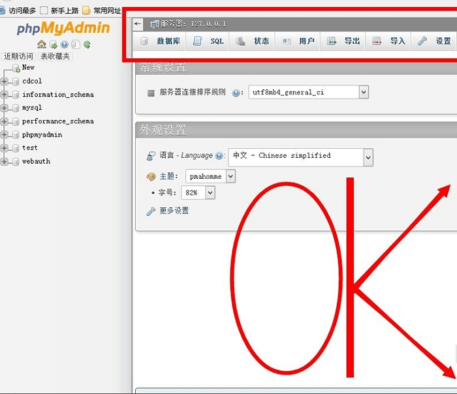Screen dimensions: 457x394
Task: Open 常用网址 bookmark folder
Action: coord(101,11)
